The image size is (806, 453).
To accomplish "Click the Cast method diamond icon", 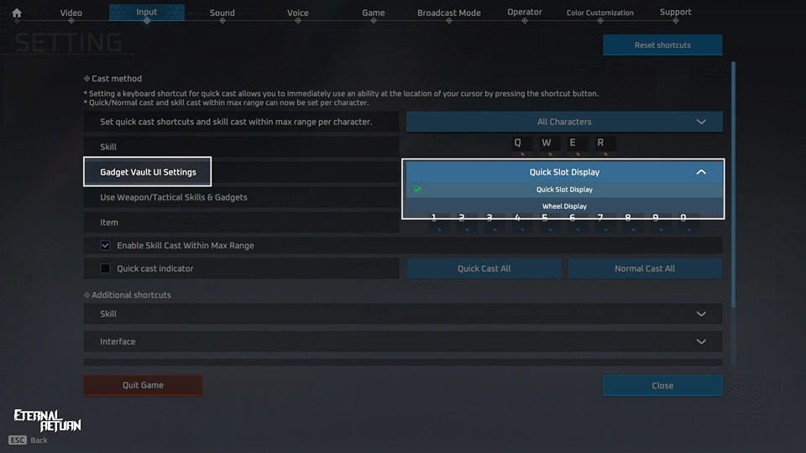I will click(x=87, y=79).
